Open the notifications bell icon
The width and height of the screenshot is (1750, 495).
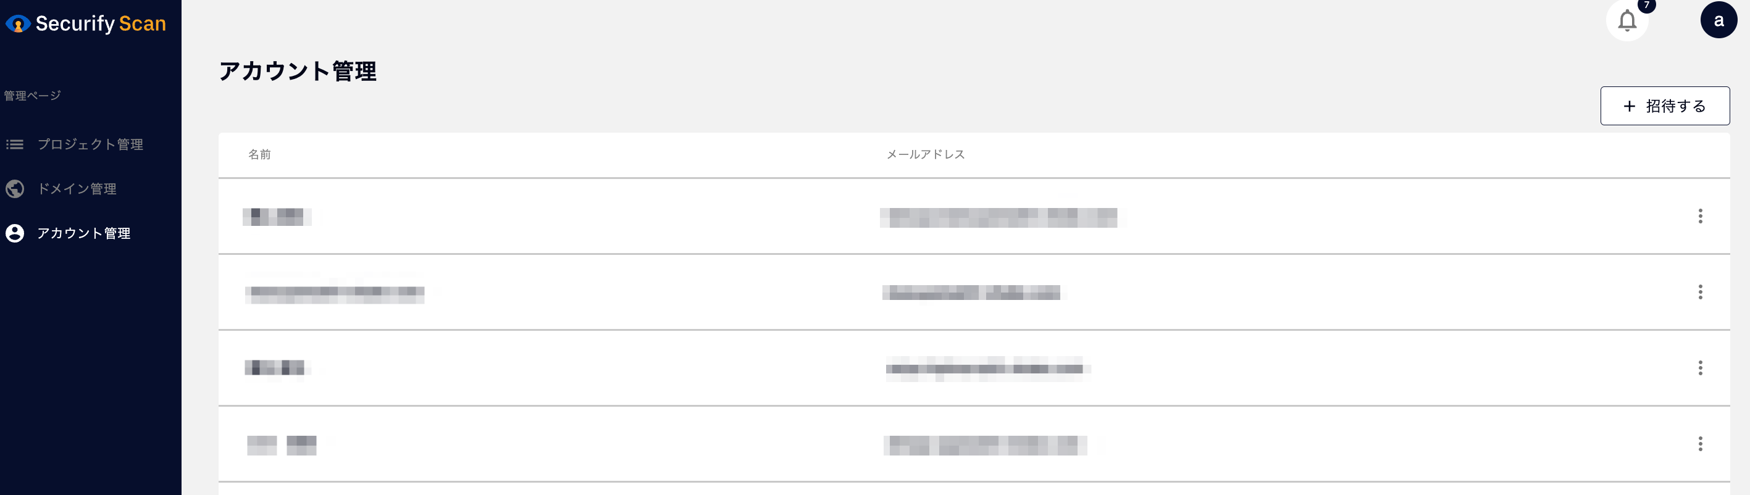point(1627,21)
